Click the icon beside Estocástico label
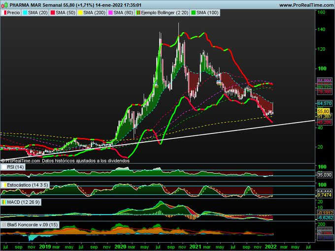This screenshot has width=335, height=251. (x=4, y=185)
